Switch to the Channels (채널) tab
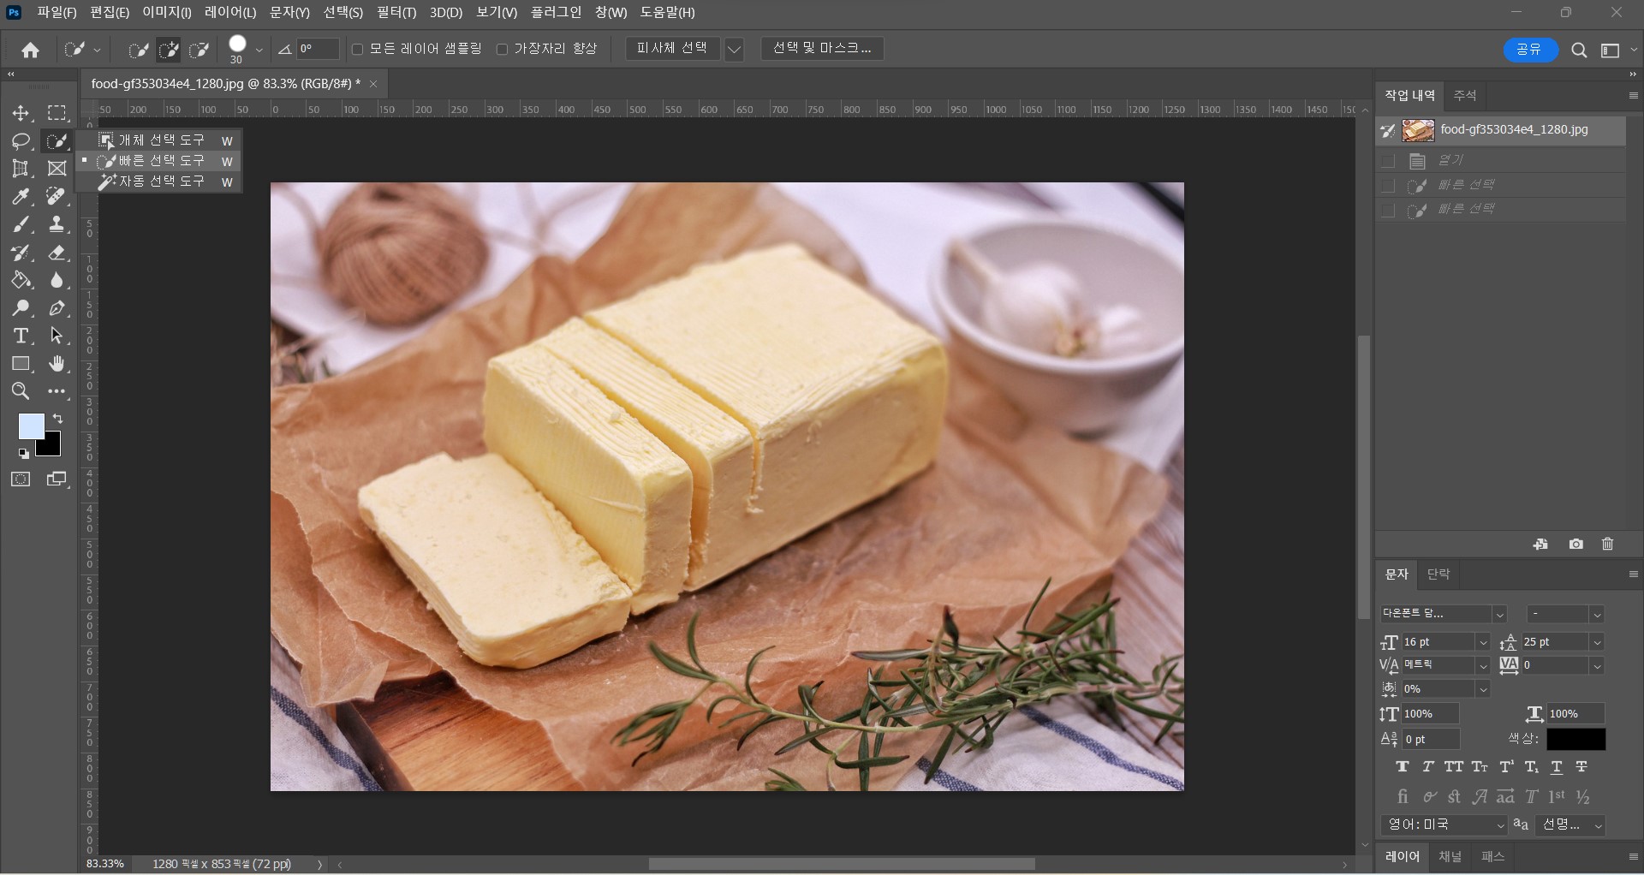 coord(1450,856)
